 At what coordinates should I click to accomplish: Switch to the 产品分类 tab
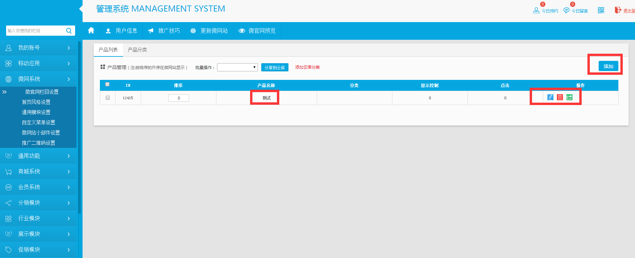[x=137, y=50]
